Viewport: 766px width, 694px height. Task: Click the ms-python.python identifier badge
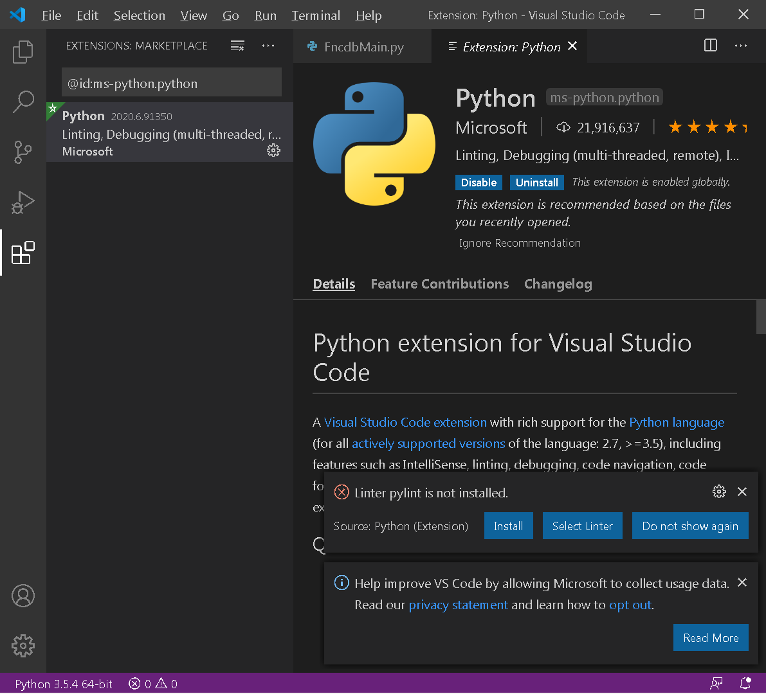point(605,98)
